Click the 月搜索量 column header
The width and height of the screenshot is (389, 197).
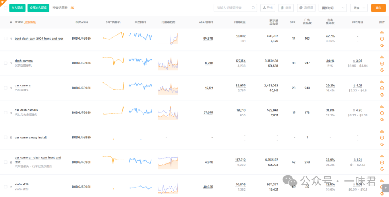pos(240,22)
